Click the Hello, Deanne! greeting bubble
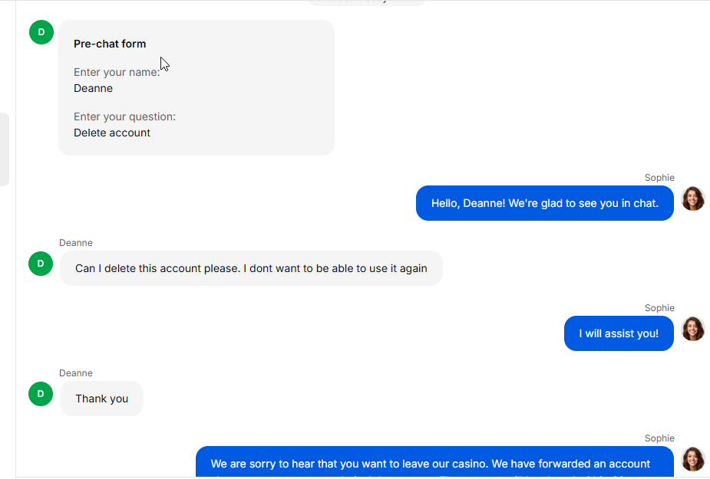The height and width of the screenshot is (479, 710). tap(545, 203)
